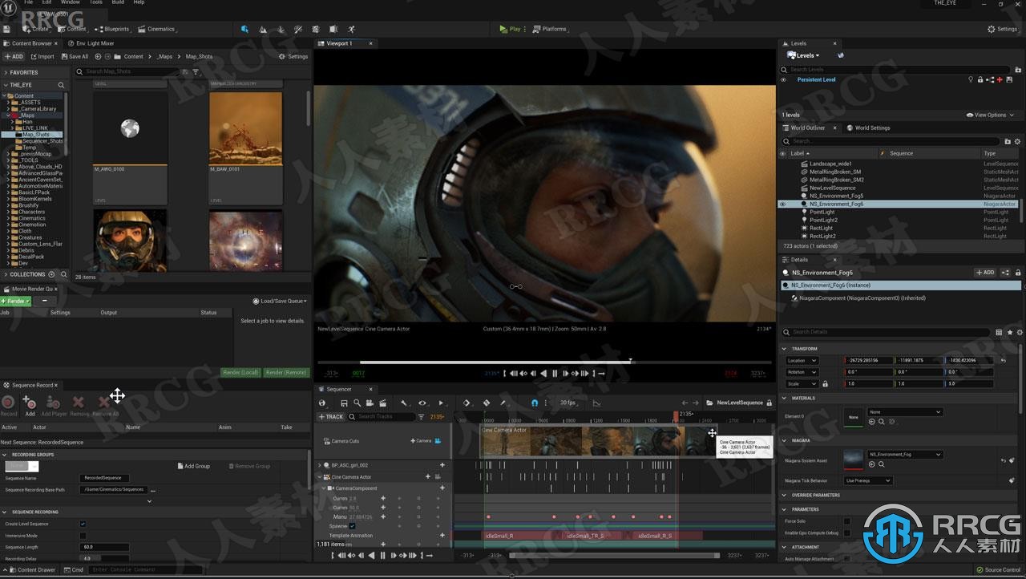
Task: Click the Add Group button
Action: click(x=193, y=466)
